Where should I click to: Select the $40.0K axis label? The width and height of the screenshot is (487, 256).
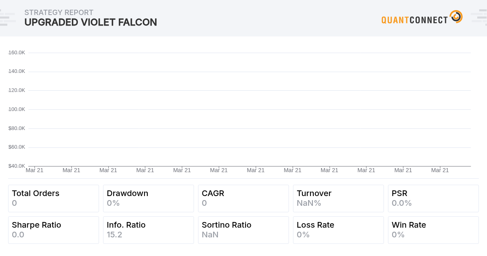[x=16, y=165]
